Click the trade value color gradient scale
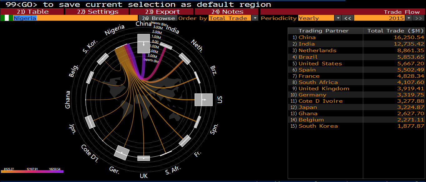Image resolution: width=426 pixels, height=182 pixels. [33, 171]
